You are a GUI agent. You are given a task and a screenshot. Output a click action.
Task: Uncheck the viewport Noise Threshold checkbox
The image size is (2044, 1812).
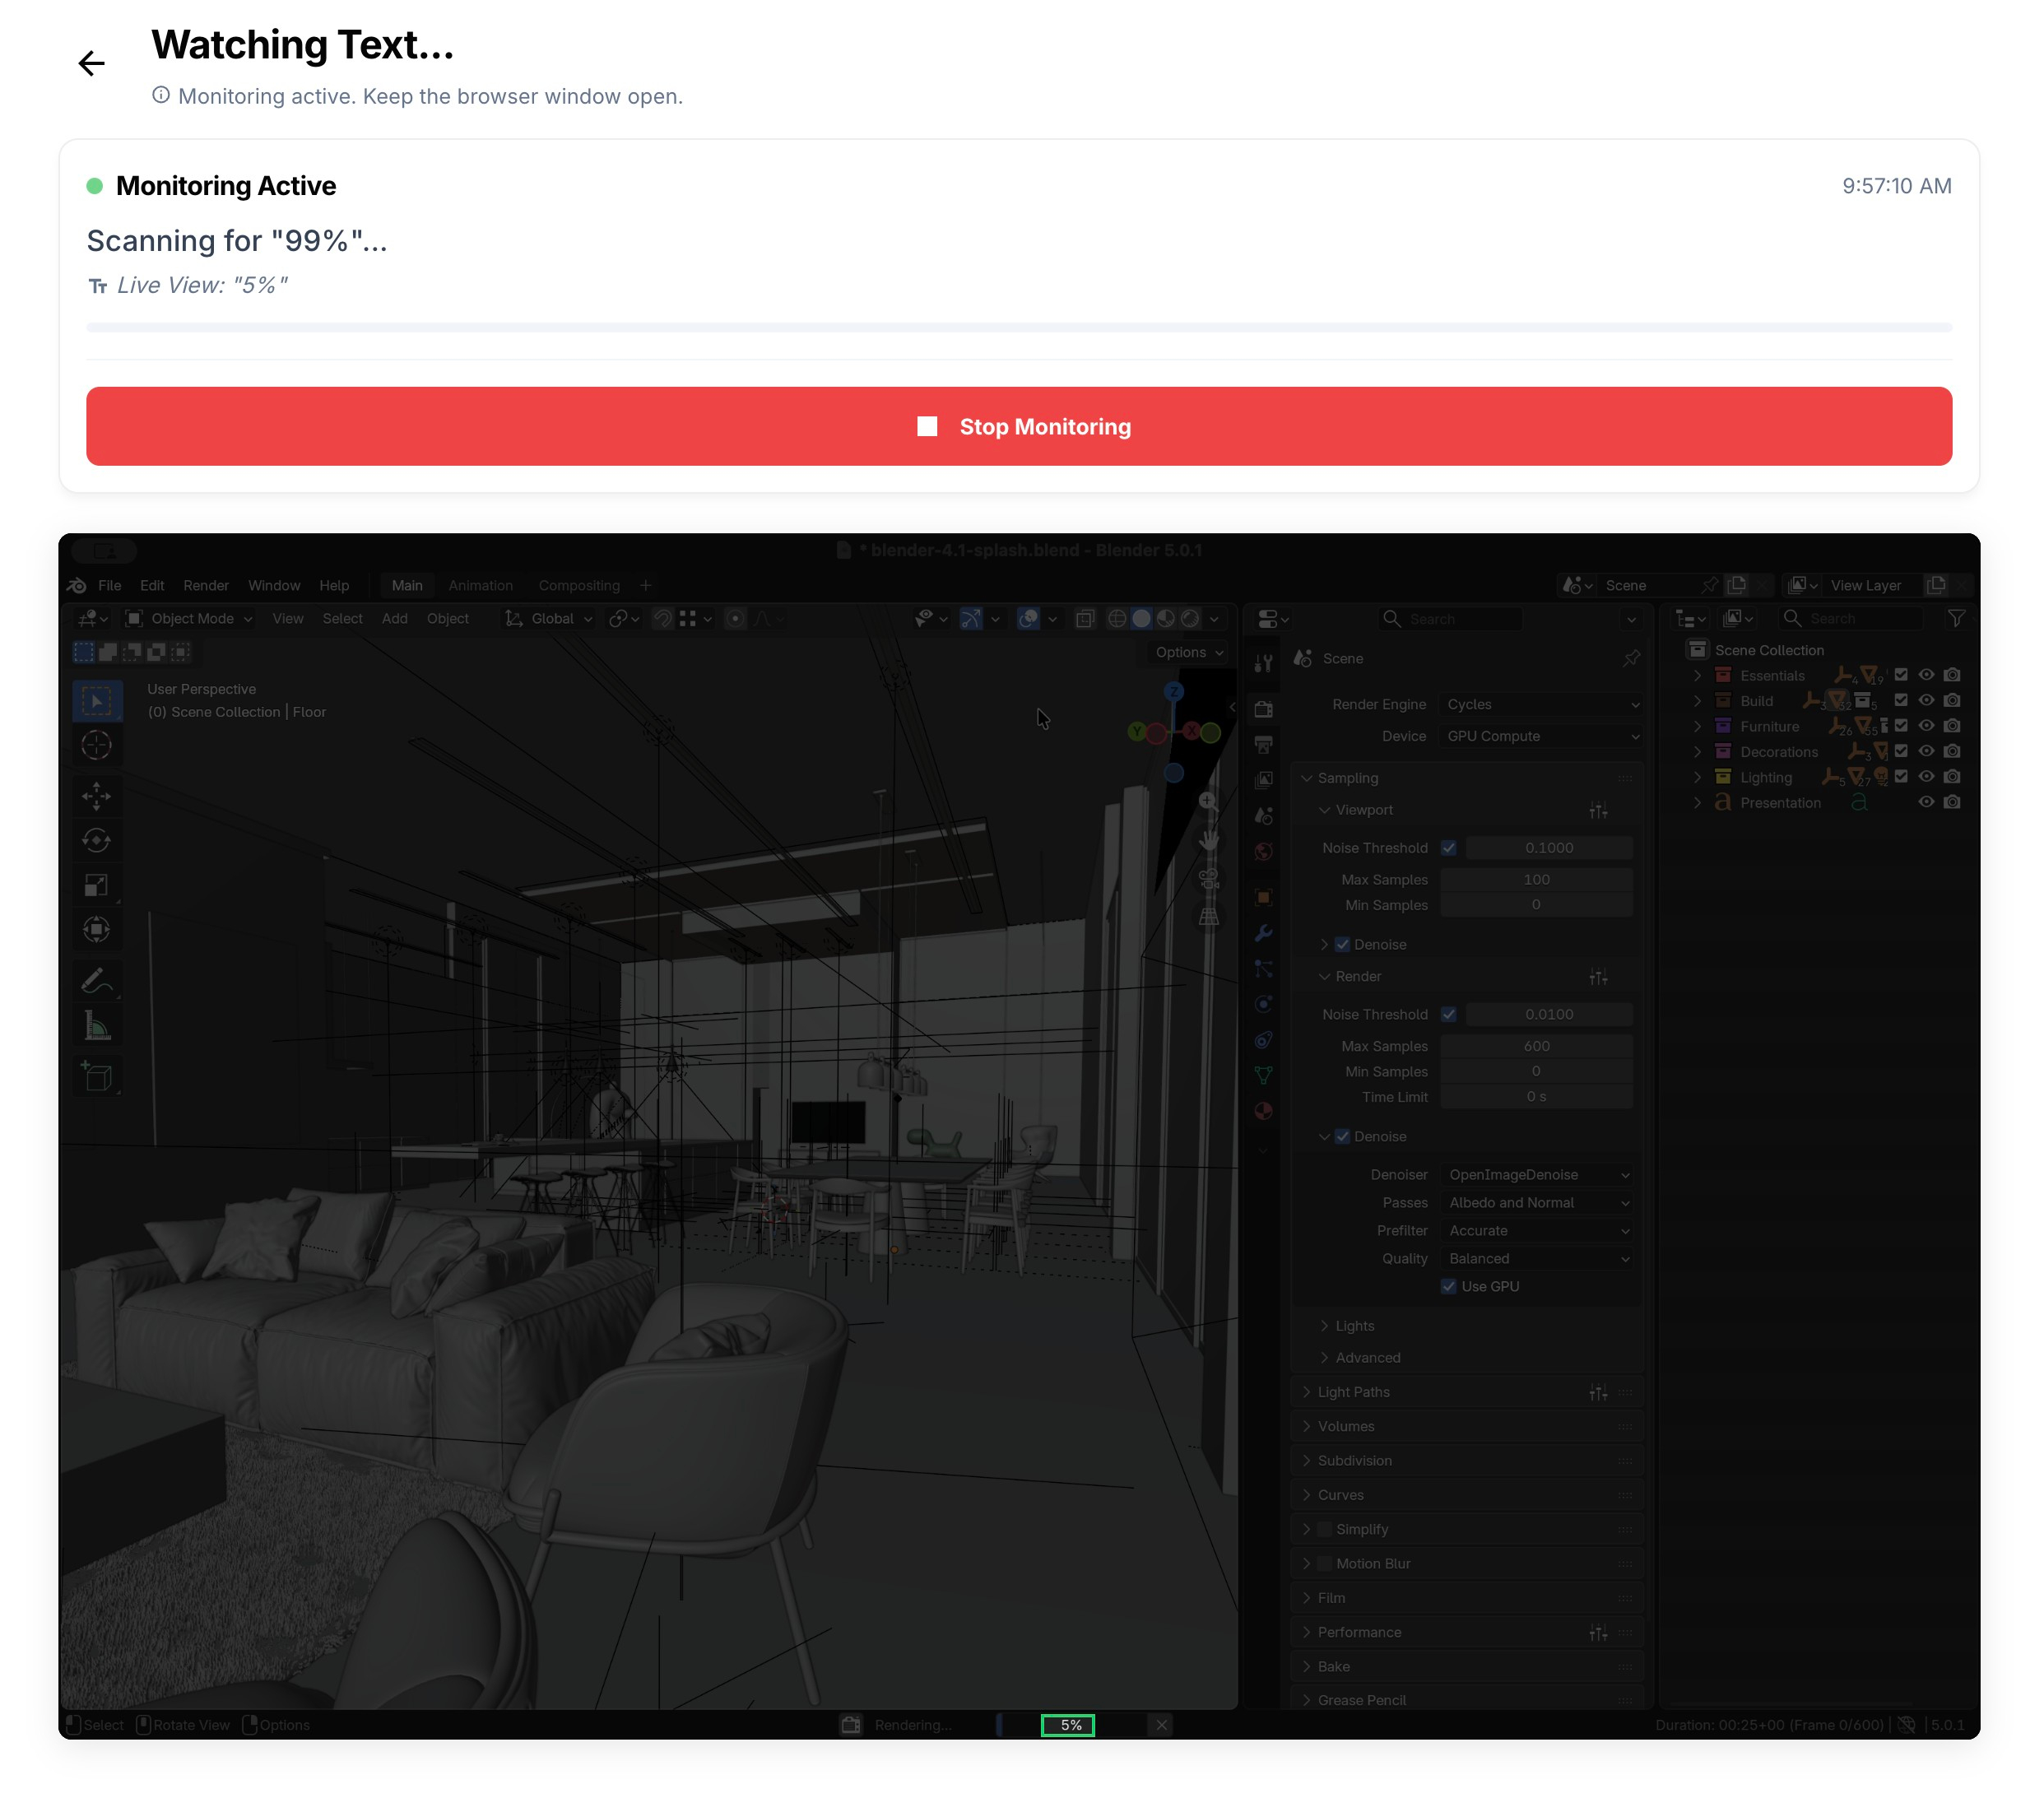click(x=1449, y=847)
